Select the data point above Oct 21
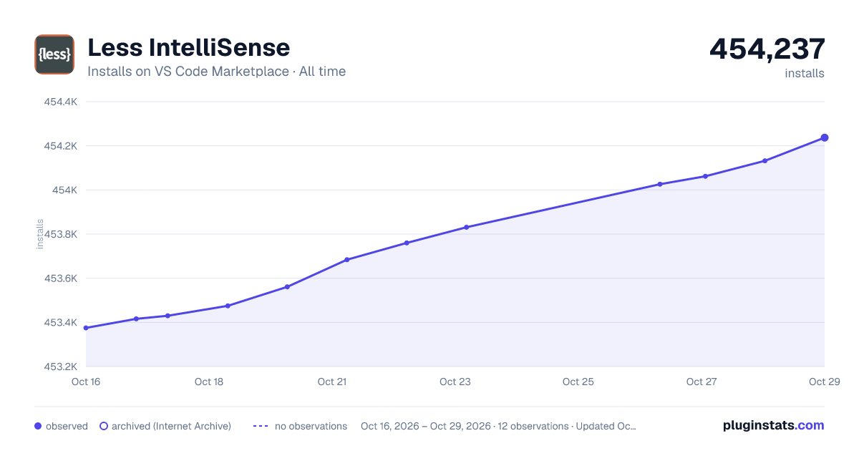The image size is (859, 451). (347, 260)
